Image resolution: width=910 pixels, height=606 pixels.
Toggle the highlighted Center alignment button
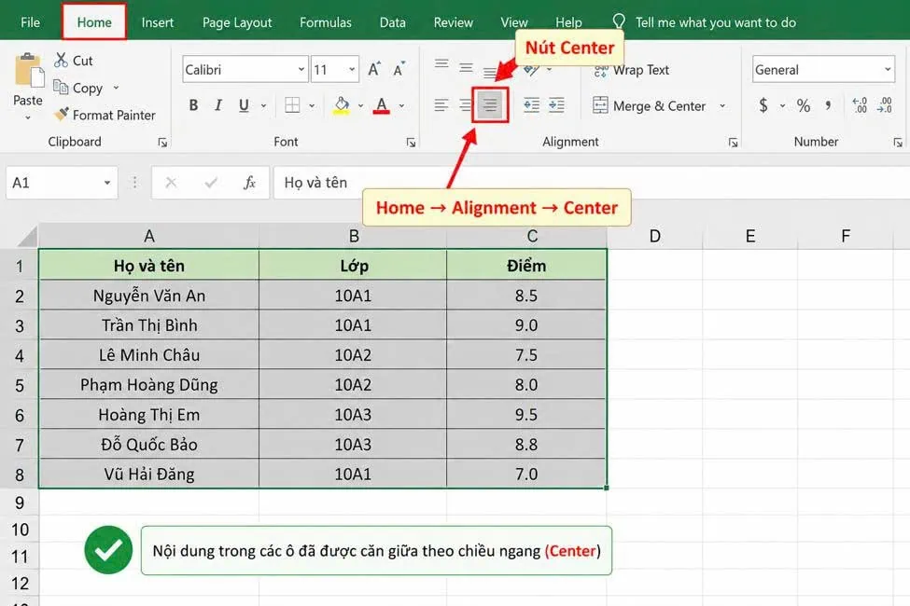click(x=490, y=105)
